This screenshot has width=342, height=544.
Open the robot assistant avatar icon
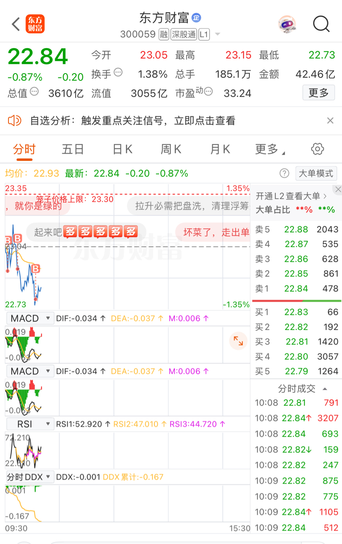pos(287,24)
